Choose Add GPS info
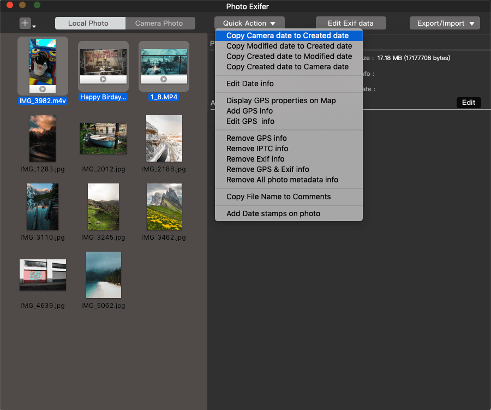Screen dimensions: 491x410 289,111
